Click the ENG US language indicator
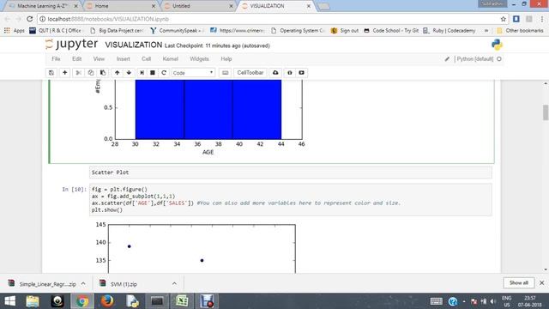 pos(507,301)
